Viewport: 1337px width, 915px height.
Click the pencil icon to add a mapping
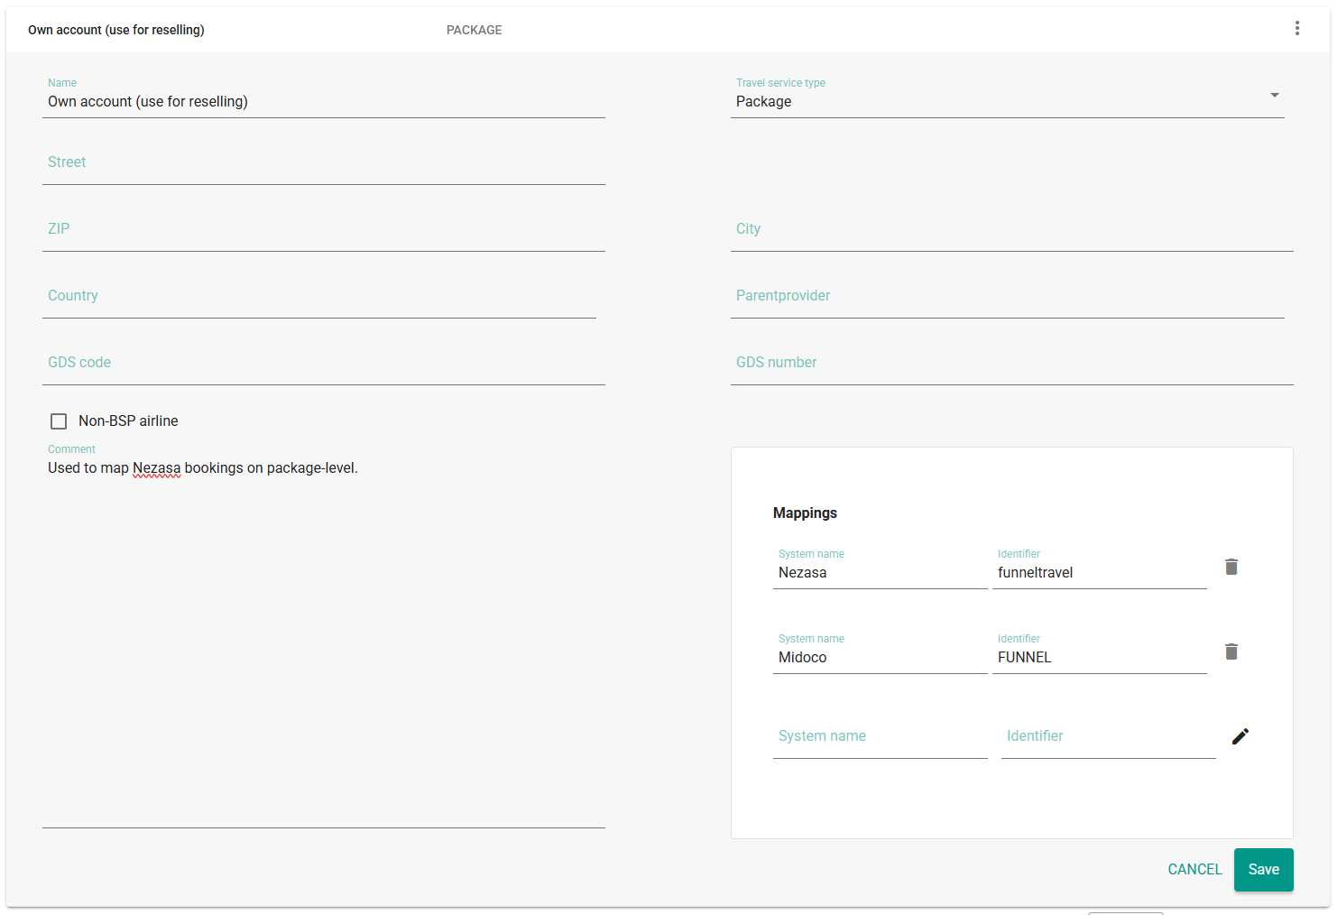coord(1240,736)
